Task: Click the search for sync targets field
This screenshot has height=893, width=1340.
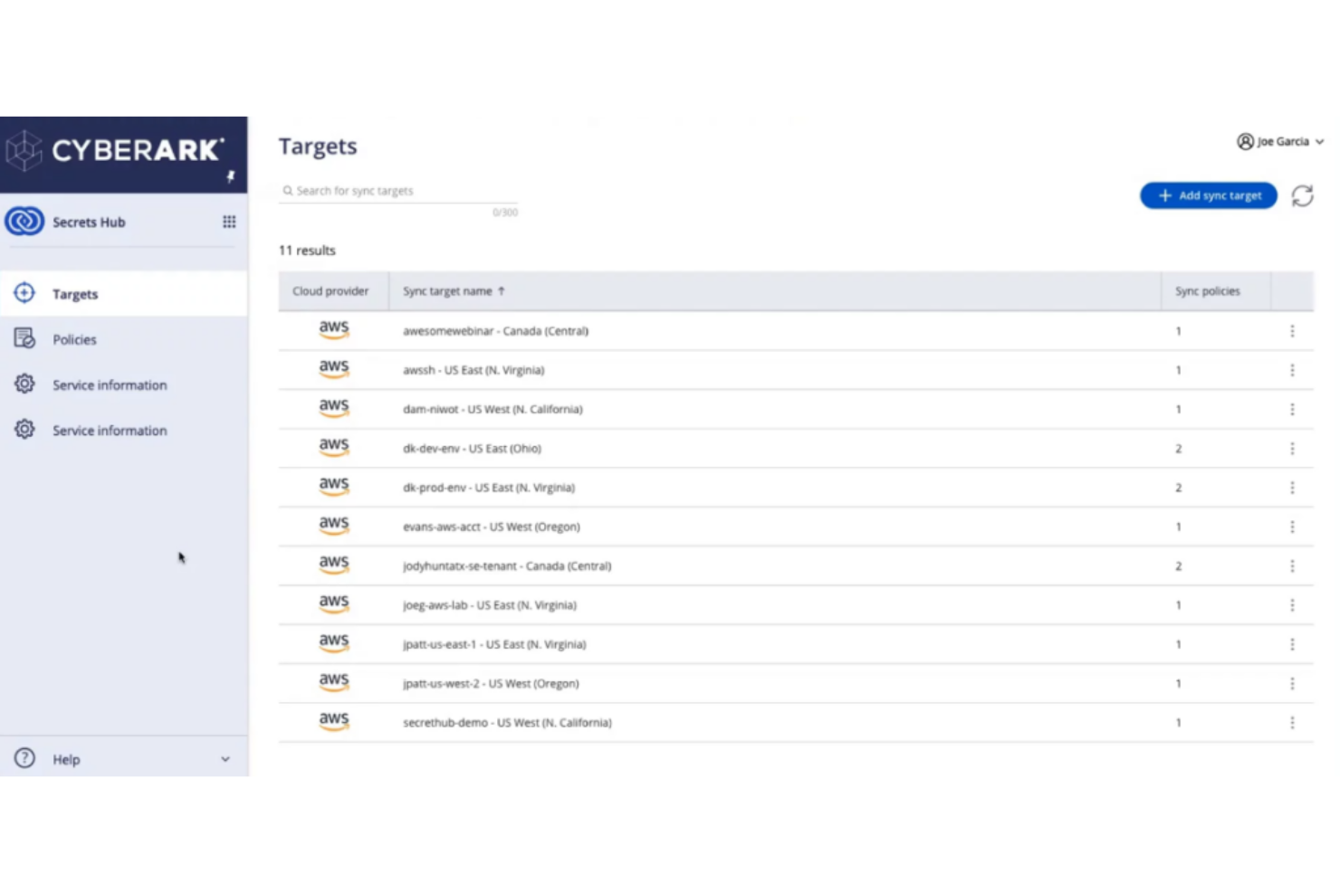Action: 398,190
